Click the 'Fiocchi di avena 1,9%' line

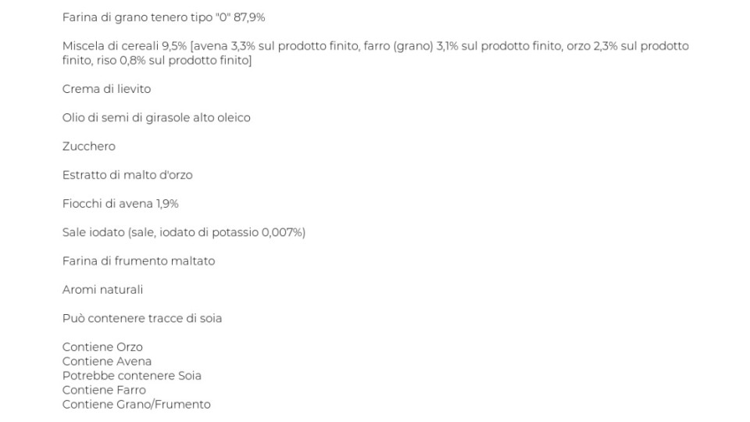coord(120,204)
